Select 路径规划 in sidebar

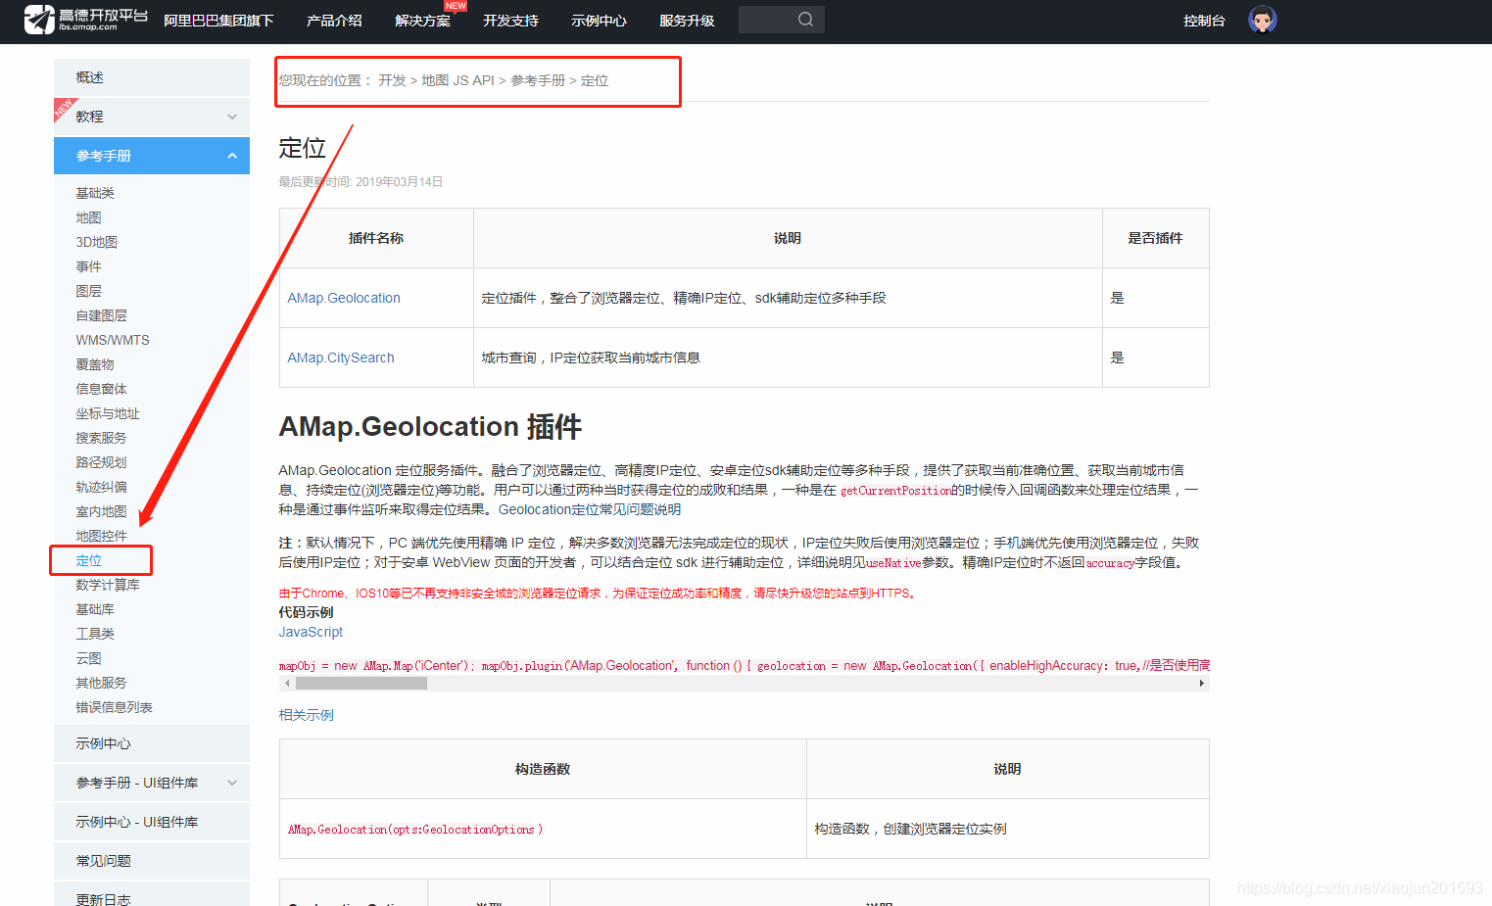pyautogui.click(x=101, y=462)
